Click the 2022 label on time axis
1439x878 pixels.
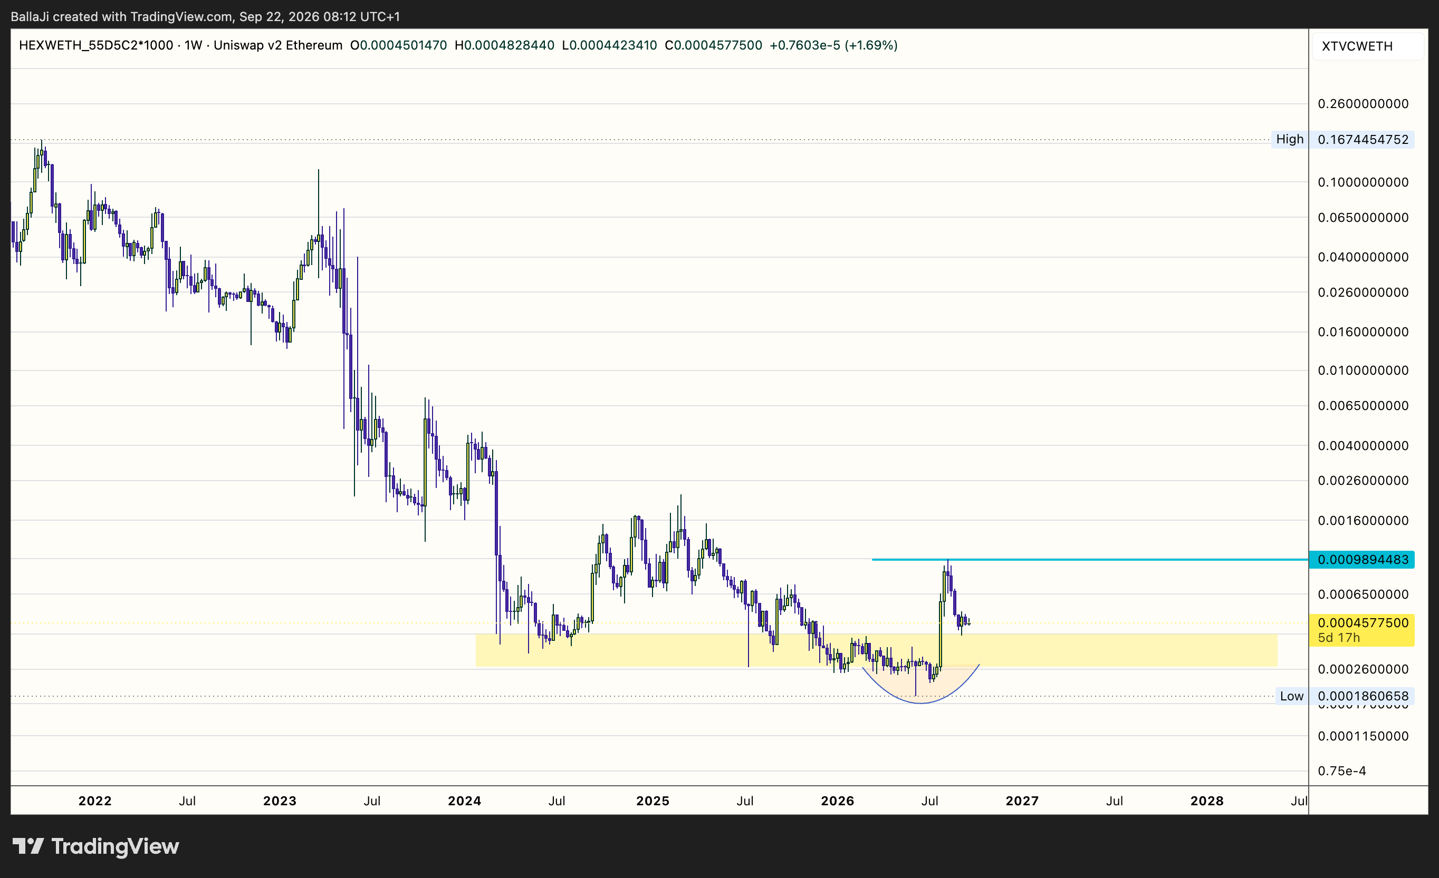pos(95,801)
